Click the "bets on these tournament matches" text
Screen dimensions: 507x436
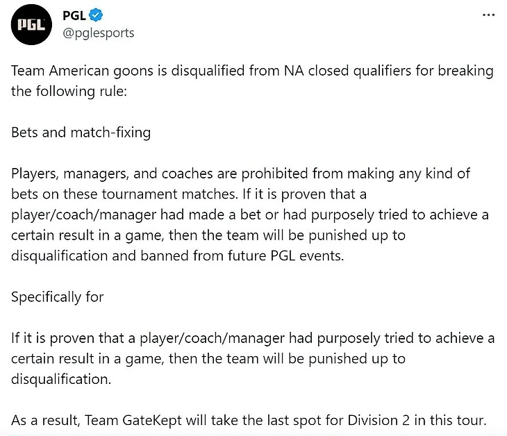(111, 193)
